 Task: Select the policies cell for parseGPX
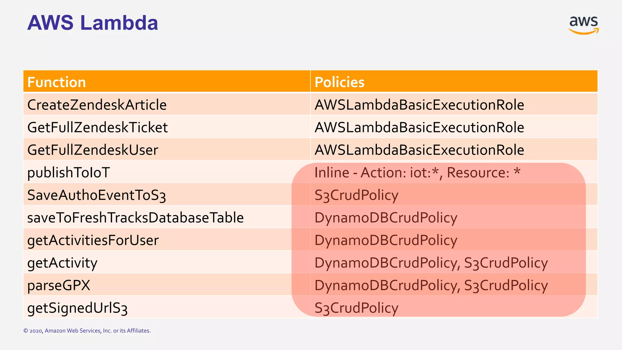[x=431, y=285]
